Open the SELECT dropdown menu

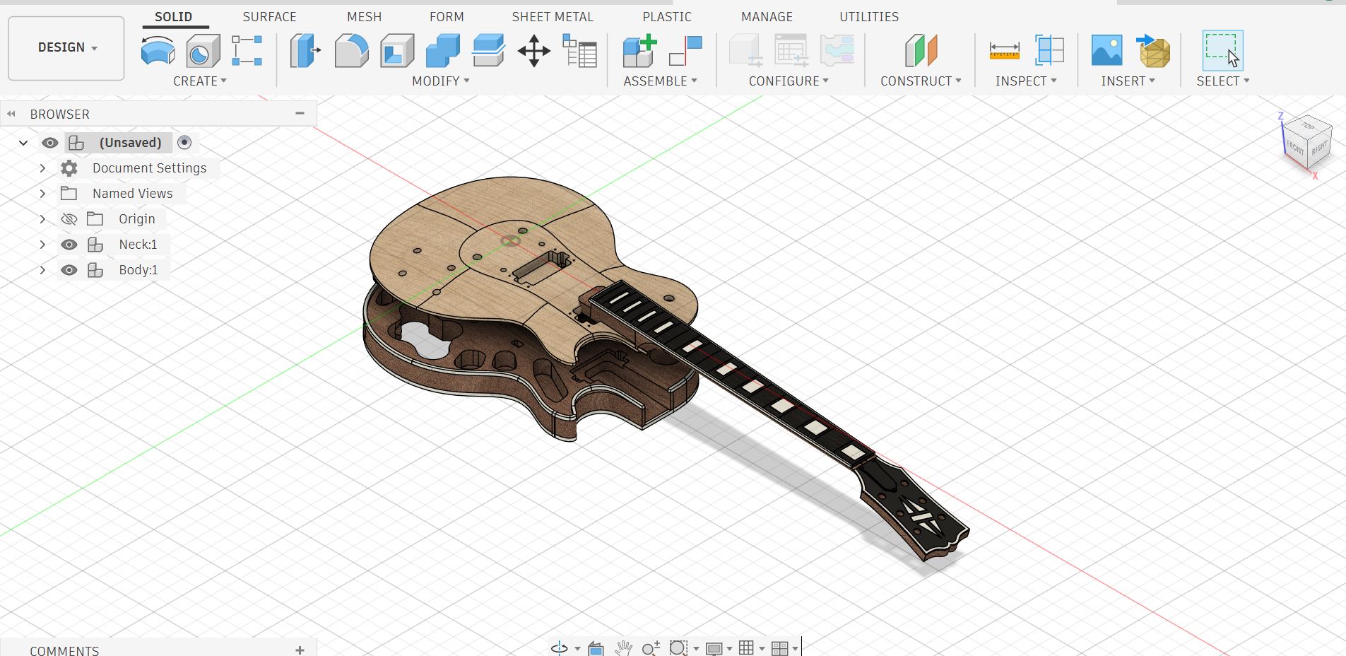(1223, 81)
